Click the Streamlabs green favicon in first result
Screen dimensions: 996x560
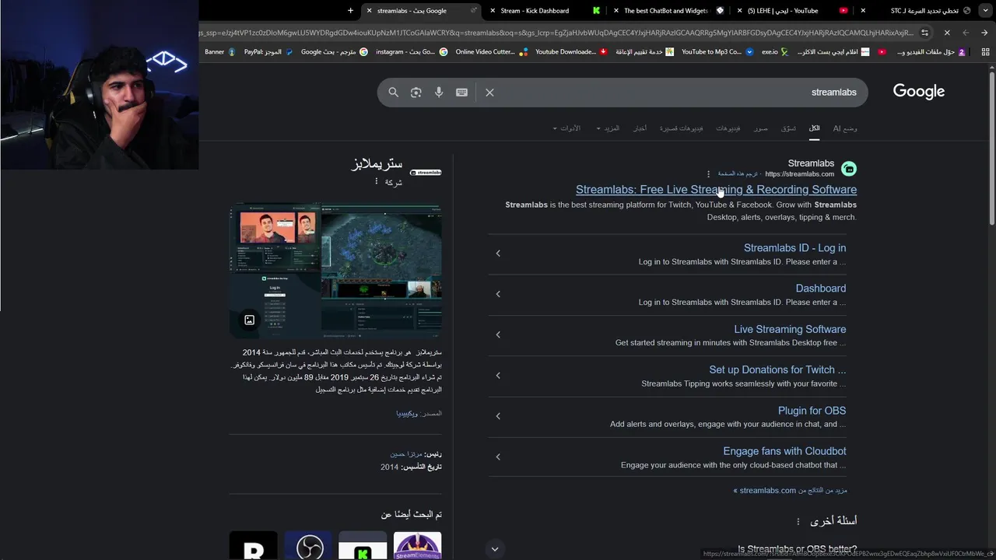point(849,169)
